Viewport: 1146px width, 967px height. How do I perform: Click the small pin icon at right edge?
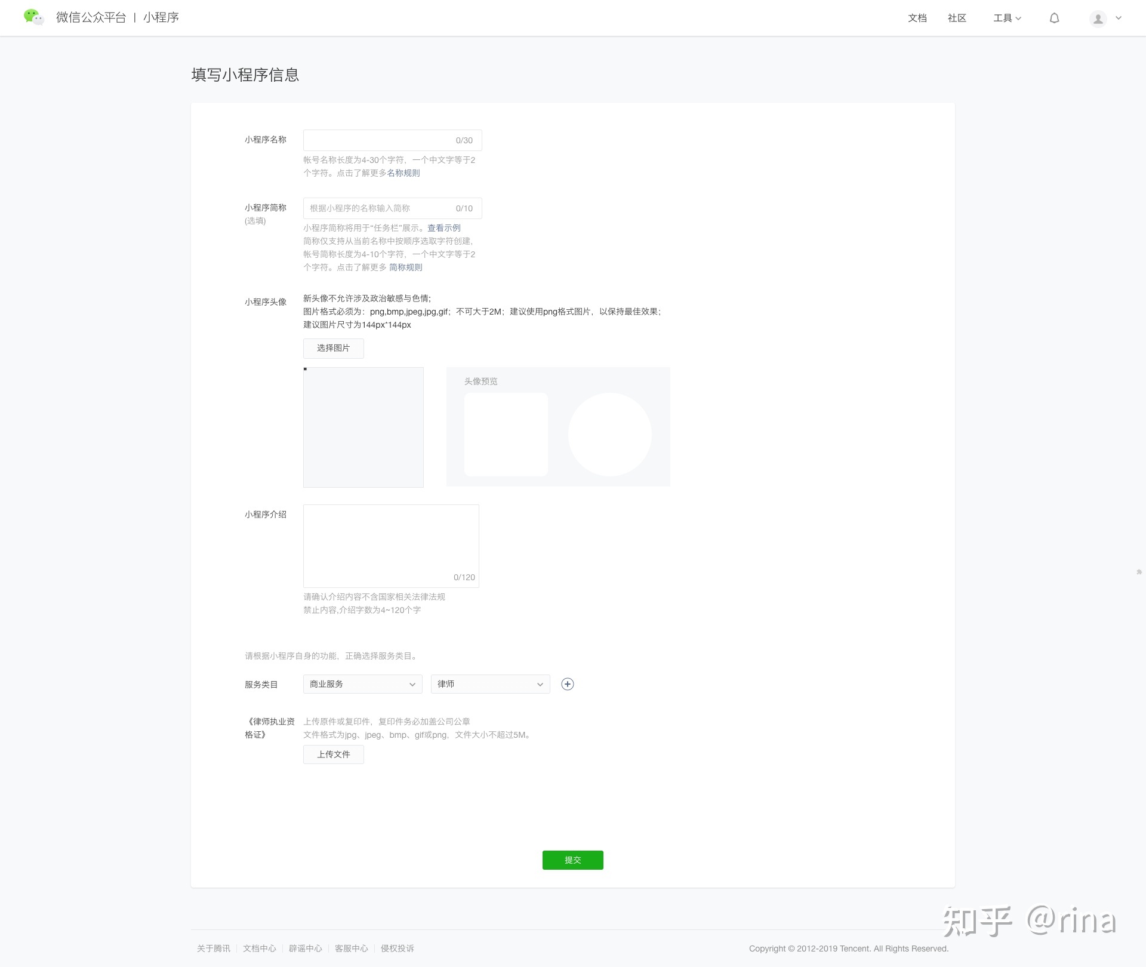pos(1139,572)
